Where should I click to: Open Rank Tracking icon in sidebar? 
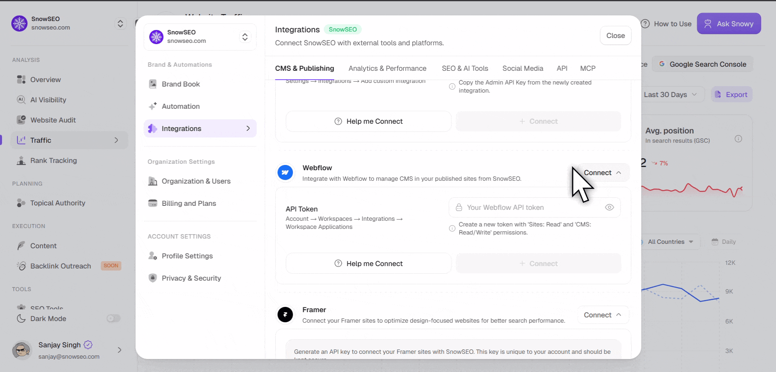coord(21,161)
